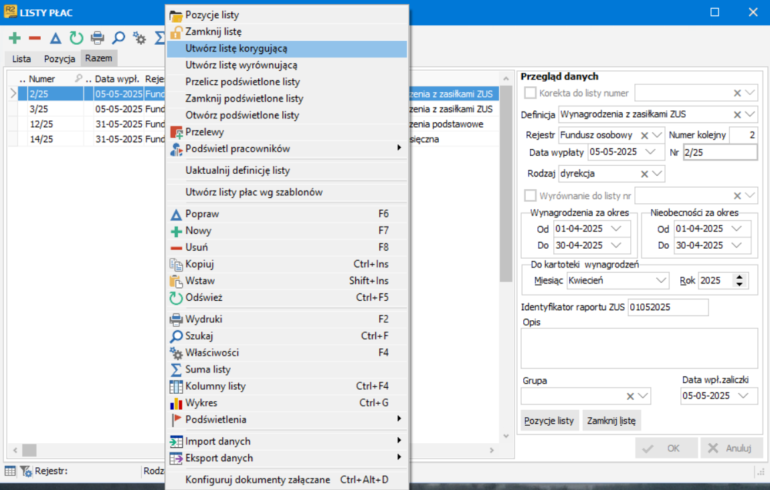Click the OK button
The image size is (770, 490).
coord(666,449)
